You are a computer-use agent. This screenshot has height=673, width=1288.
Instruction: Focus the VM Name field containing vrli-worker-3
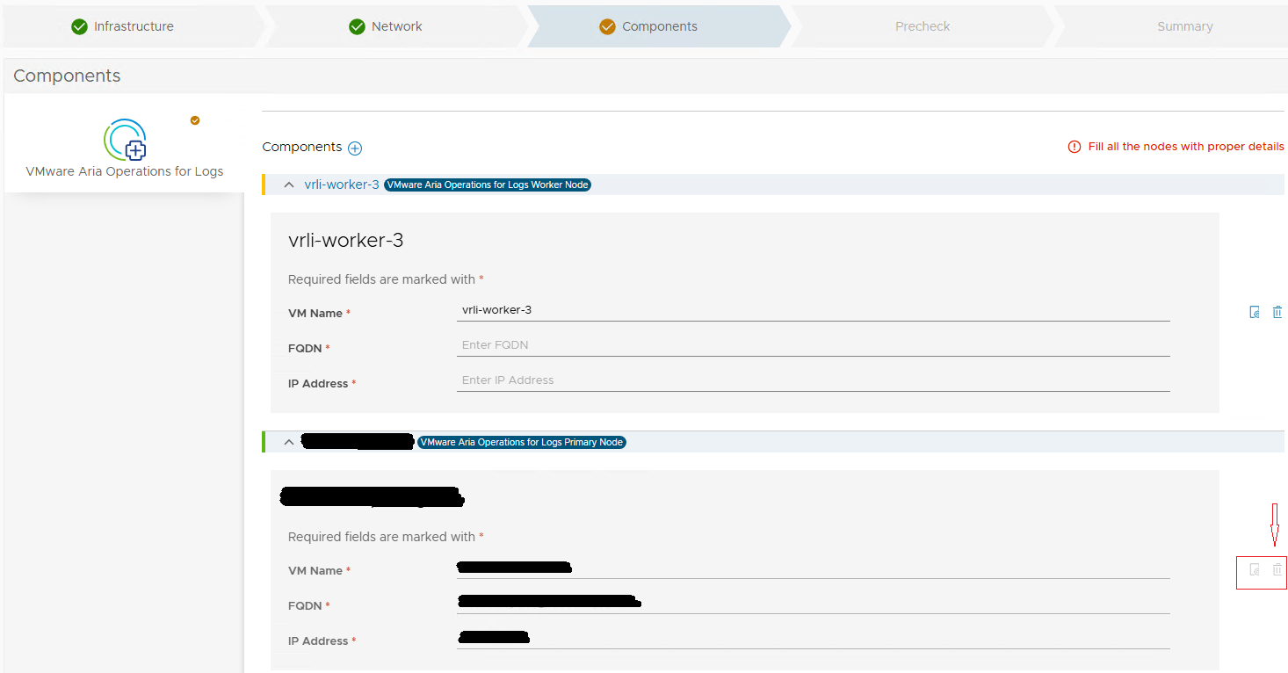[x=814, y=310]
